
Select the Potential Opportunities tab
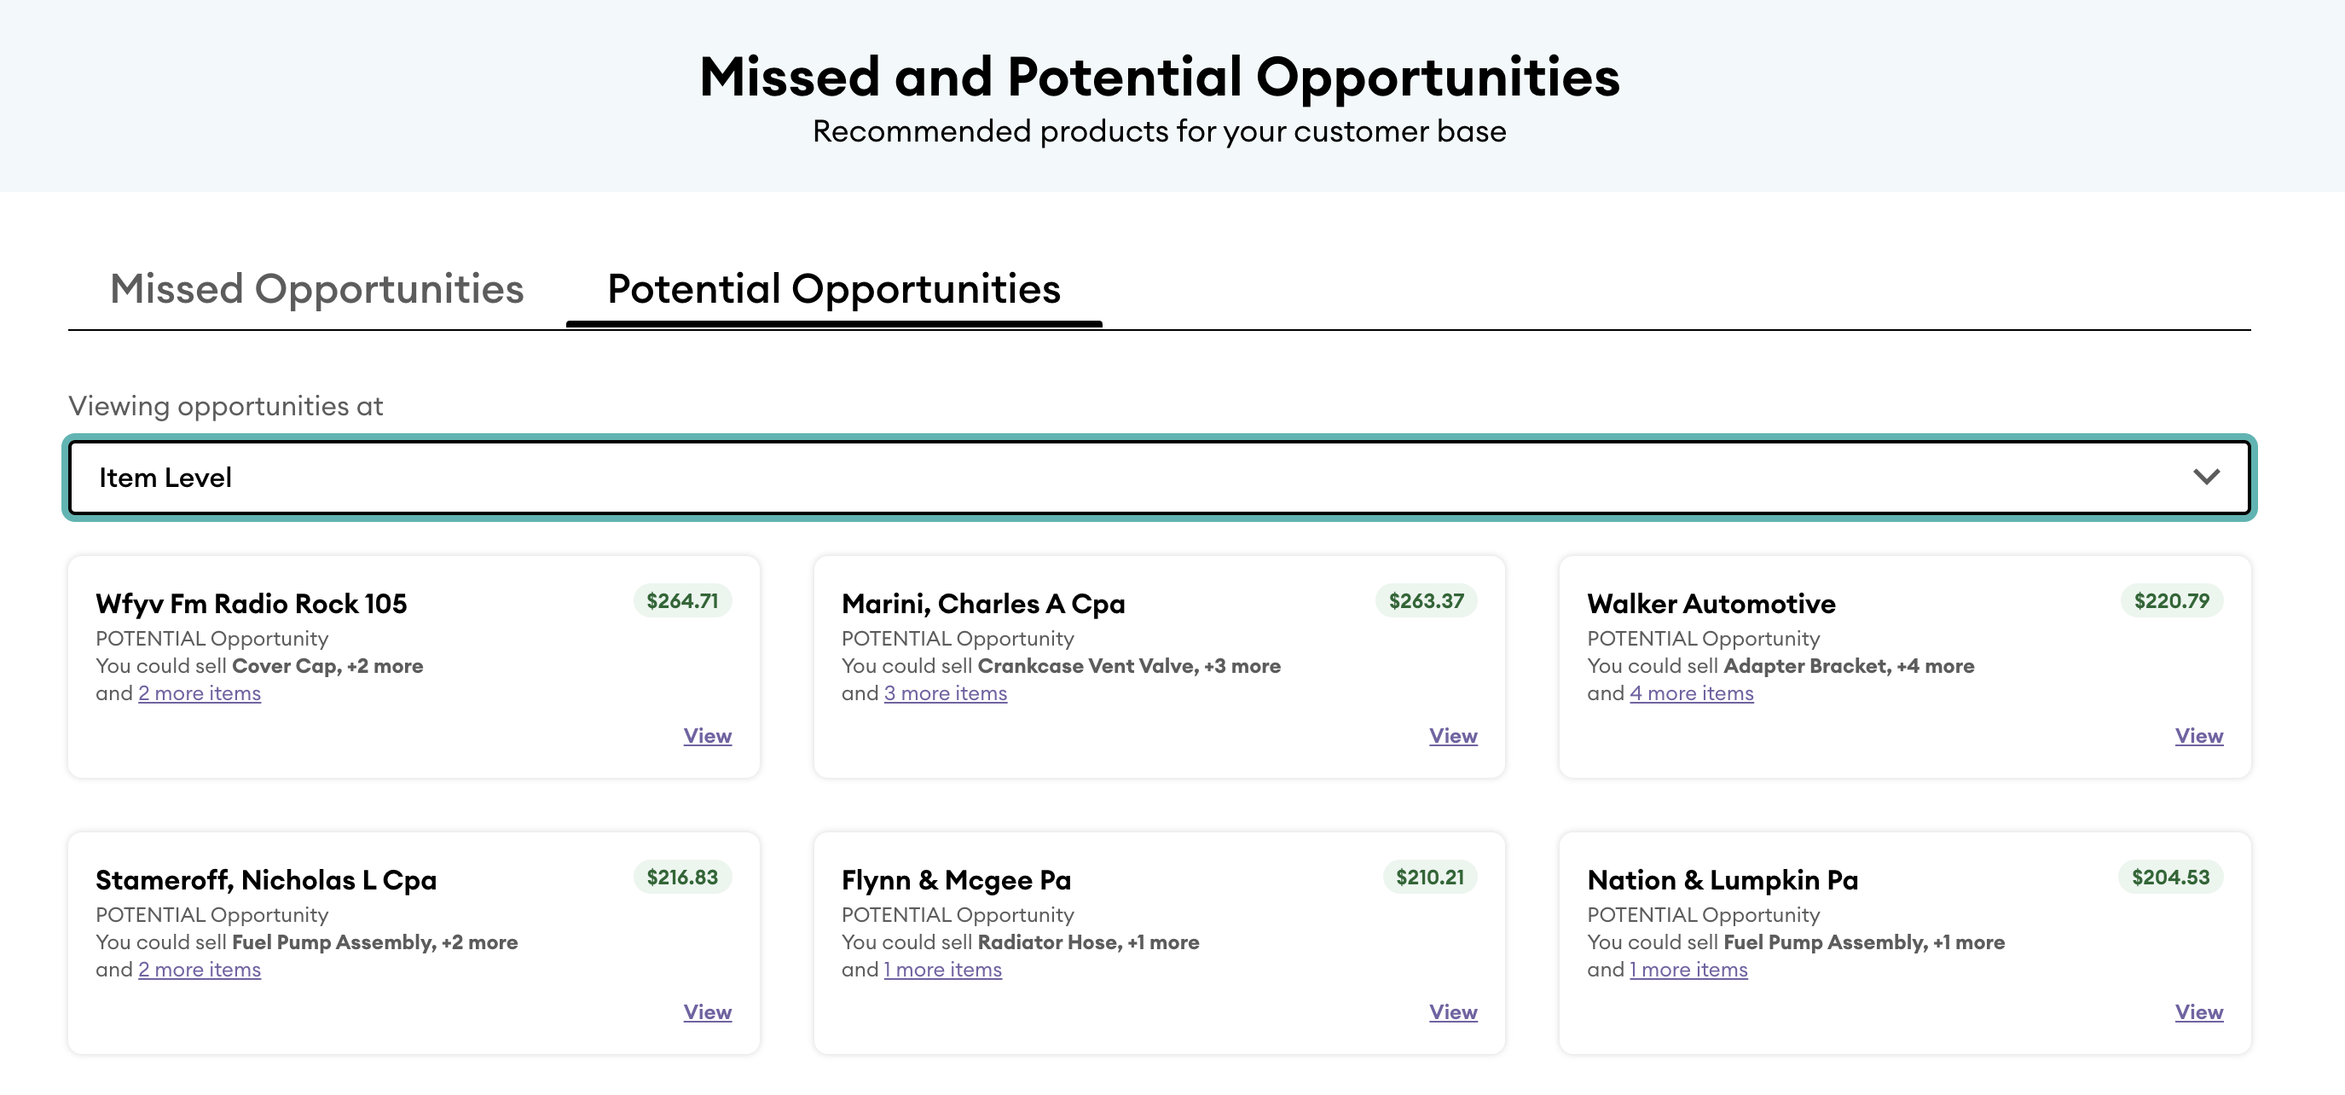833,289
